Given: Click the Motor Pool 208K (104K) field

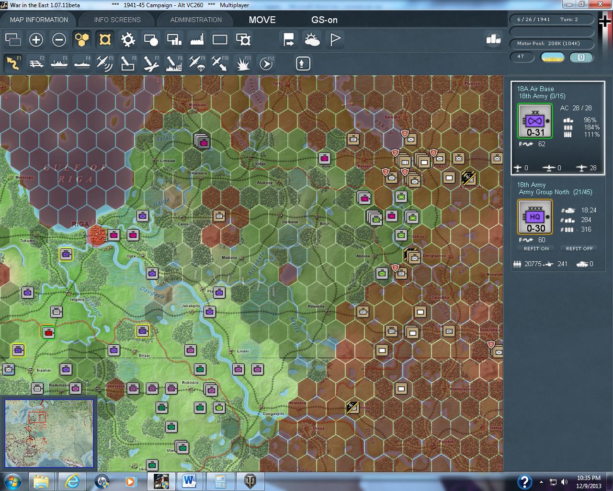Looking at the screenshot, I should tap(552, 44).
